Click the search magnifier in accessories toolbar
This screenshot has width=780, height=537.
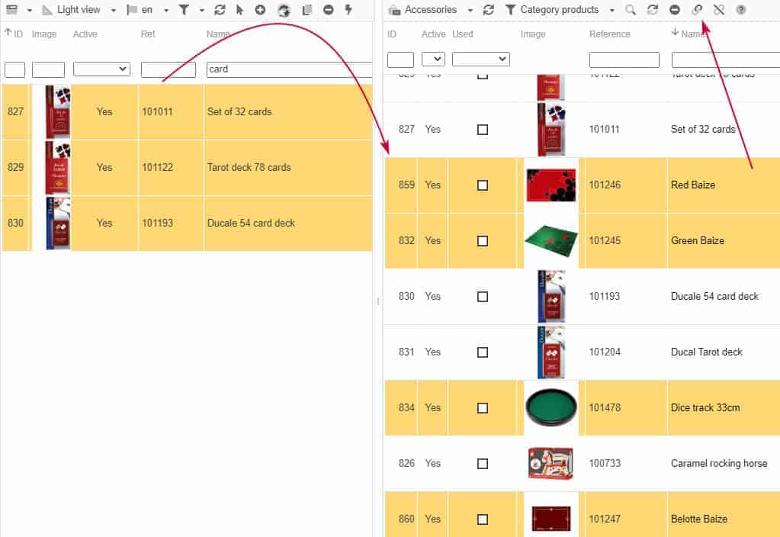coord(630,10)
